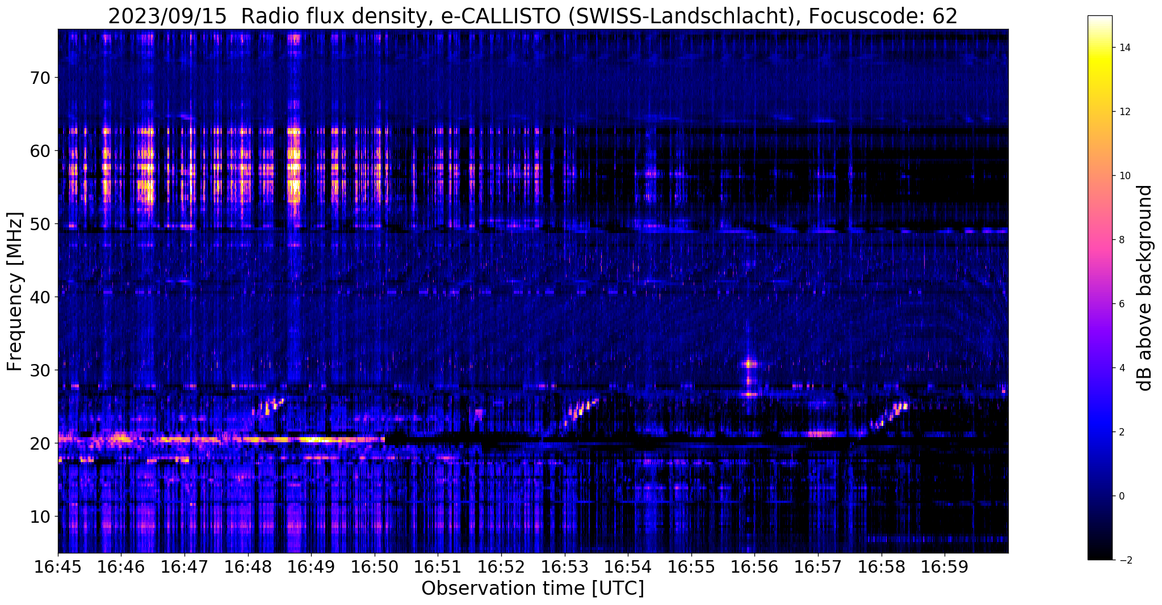Click the 'Observation time [UTC]' x-axis label
Screen dimensions: 1162x605
[532, 588]
